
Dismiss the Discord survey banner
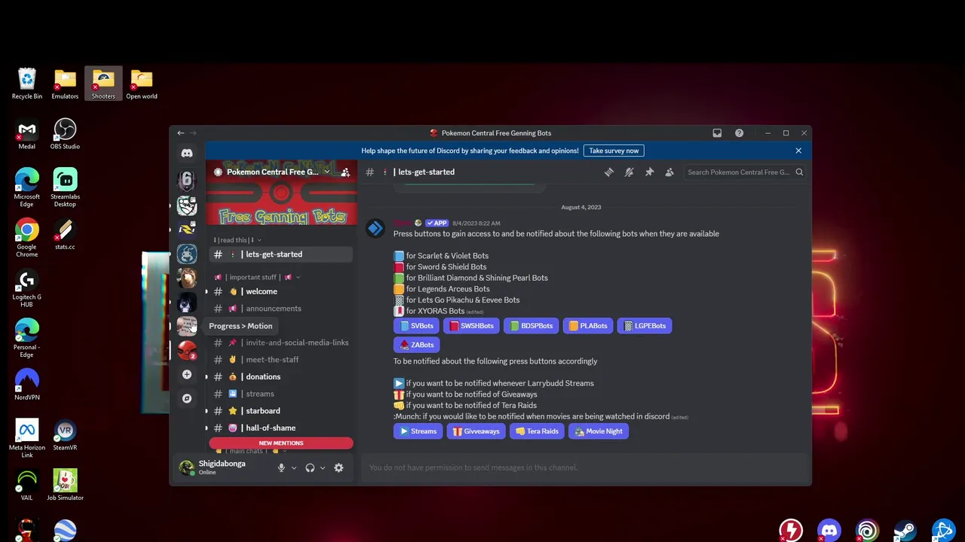[x=798, y=151]
